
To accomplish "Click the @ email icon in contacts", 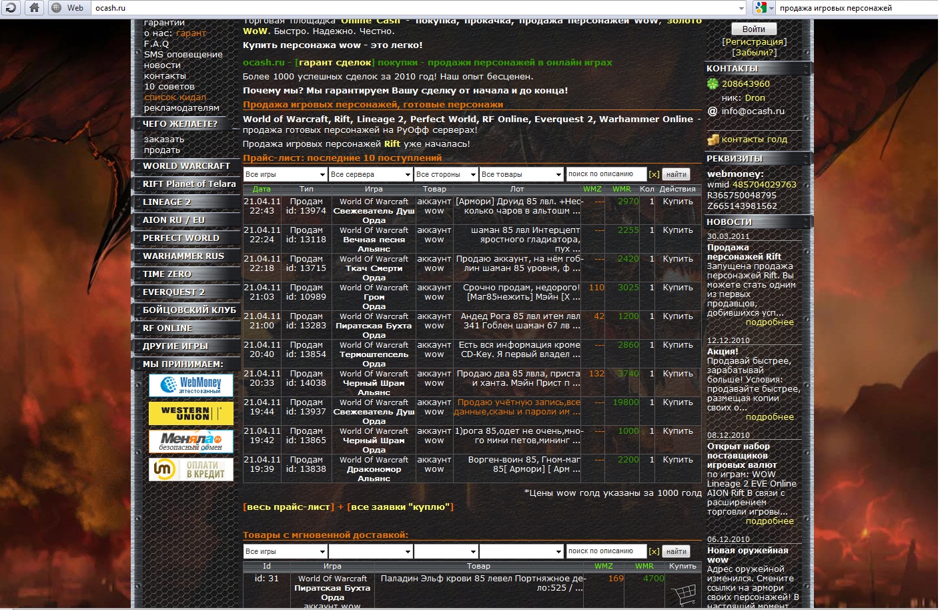I will coord(713,111).
